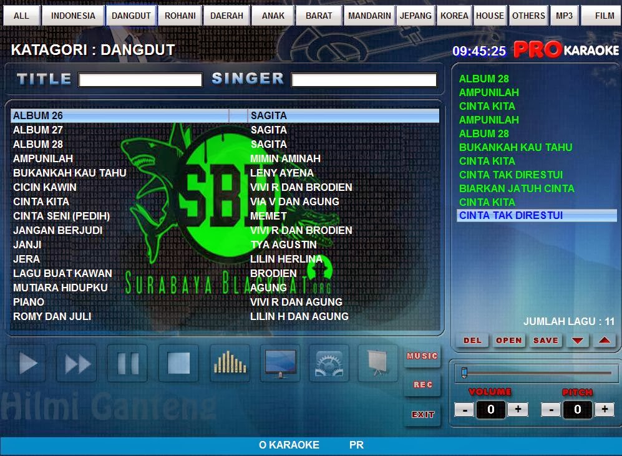Image resolution: width=622 pixels, height=456 pixels.
Task: Pause the current karaoke song
Action: click(x=127, y=362)
